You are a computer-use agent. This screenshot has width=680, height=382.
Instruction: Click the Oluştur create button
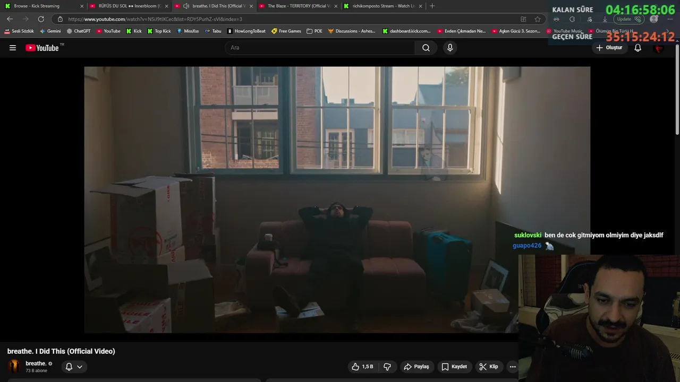609,48
